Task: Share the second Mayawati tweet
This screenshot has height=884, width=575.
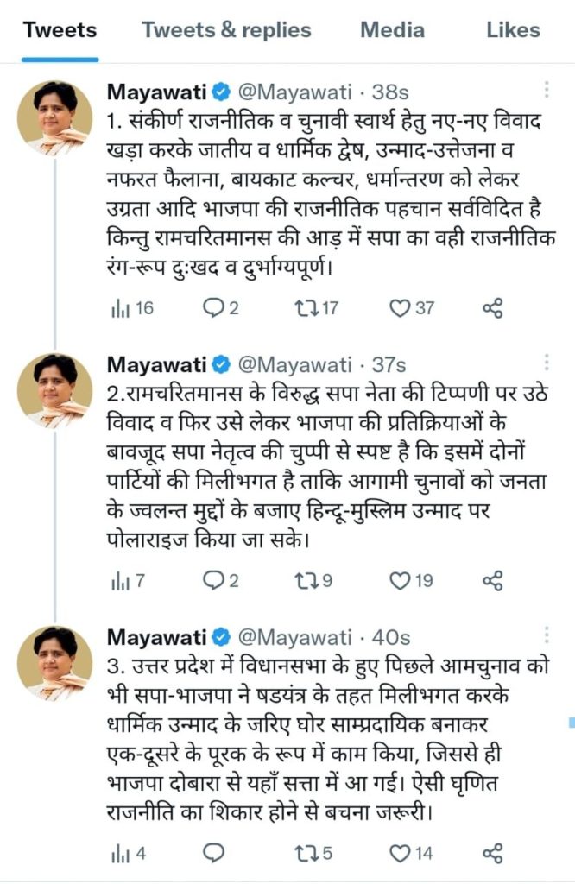Action: click(x=492, y=580)
